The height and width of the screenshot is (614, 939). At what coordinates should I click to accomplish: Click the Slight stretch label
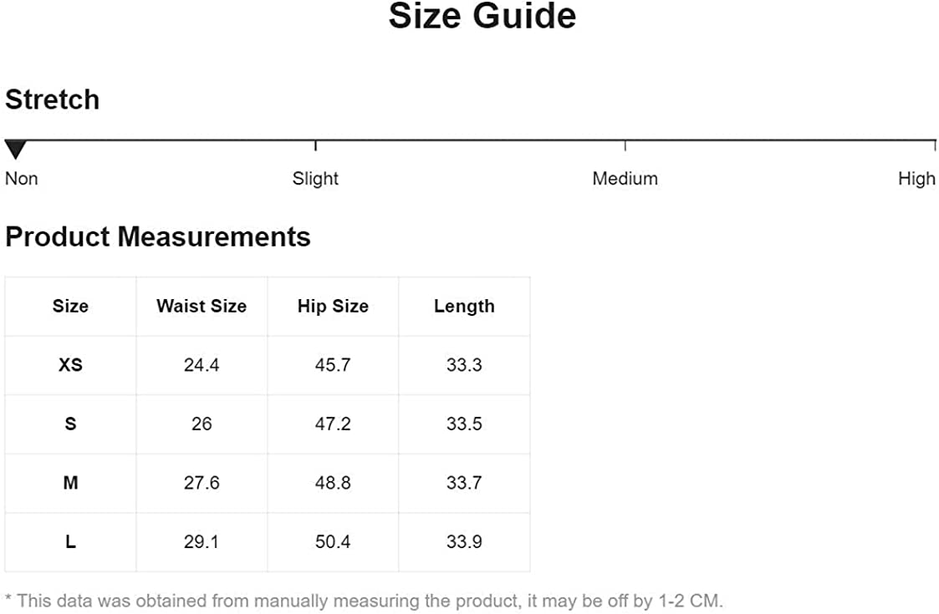pyautogui.click(x=315, y=179)
